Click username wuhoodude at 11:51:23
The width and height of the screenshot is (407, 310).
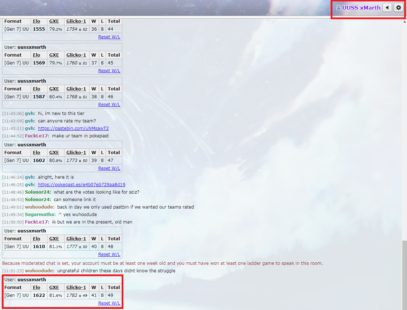pos(40,270)
